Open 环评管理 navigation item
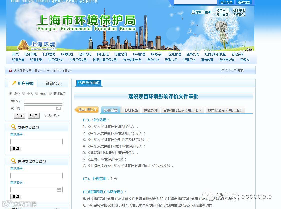Screen dimensions: 281x209 [139, 54]
